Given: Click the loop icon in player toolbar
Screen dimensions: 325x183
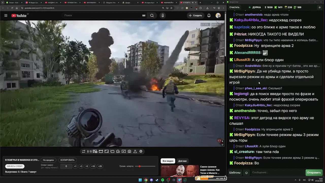Looking at the screenshot, I should click(x=84, y=151).
